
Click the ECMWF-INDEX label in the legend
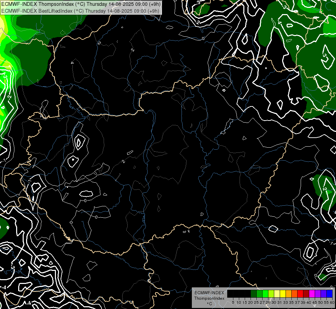209,293
